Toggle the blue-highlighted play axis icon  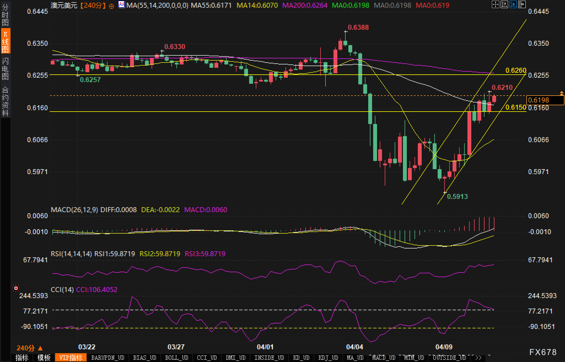coord(513,4)
